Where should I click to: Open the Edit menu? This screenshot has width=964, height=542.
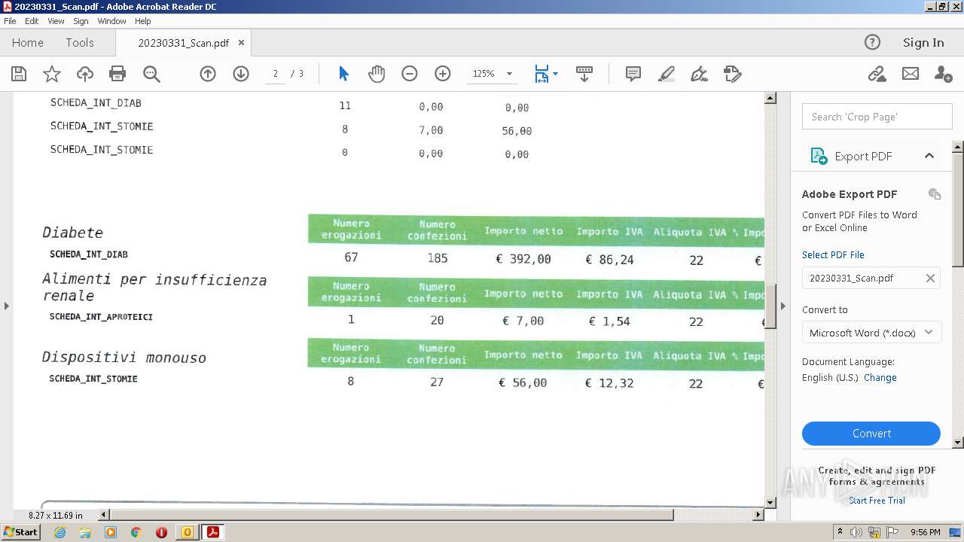[x=32, y=21]
